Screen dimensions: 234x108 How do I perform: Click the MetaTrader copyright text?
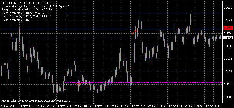(36, 100)
